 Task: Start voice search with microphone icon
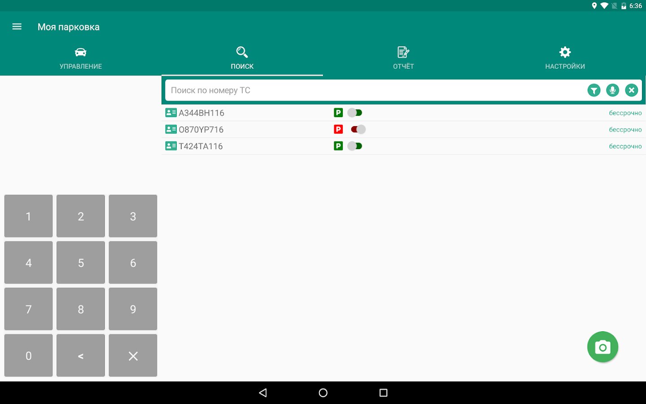(613, 90)
